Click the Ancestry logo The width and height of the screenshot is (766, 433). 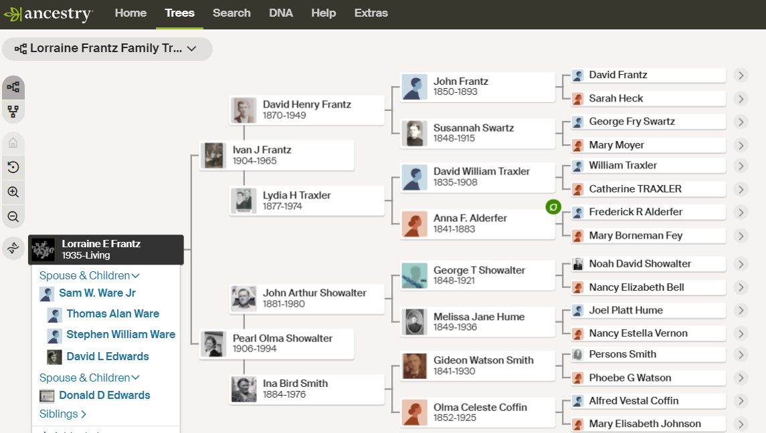[x=48, y=14]
